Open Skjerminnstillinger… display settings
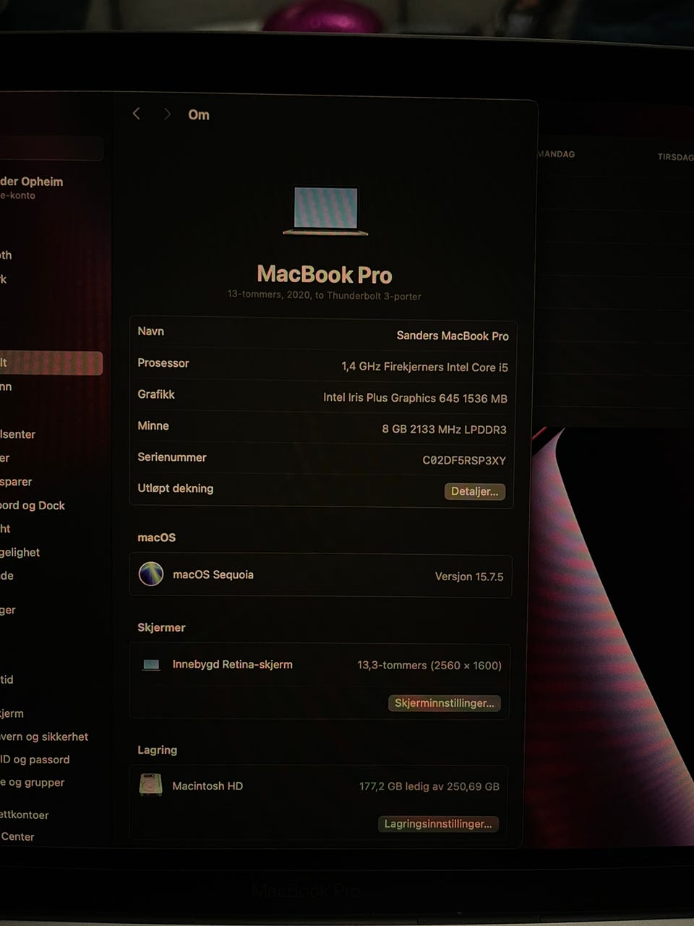Viewport: 694px width, 926px height. [x=444, y=703]
